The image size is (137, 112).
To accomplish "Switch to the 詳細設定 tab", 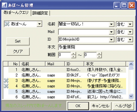I will [x=40, y=13].
